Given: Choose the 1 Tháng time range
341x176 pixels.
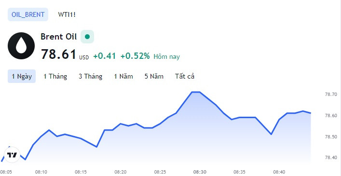Looking at the screenshot, I should tap(55, 76).
